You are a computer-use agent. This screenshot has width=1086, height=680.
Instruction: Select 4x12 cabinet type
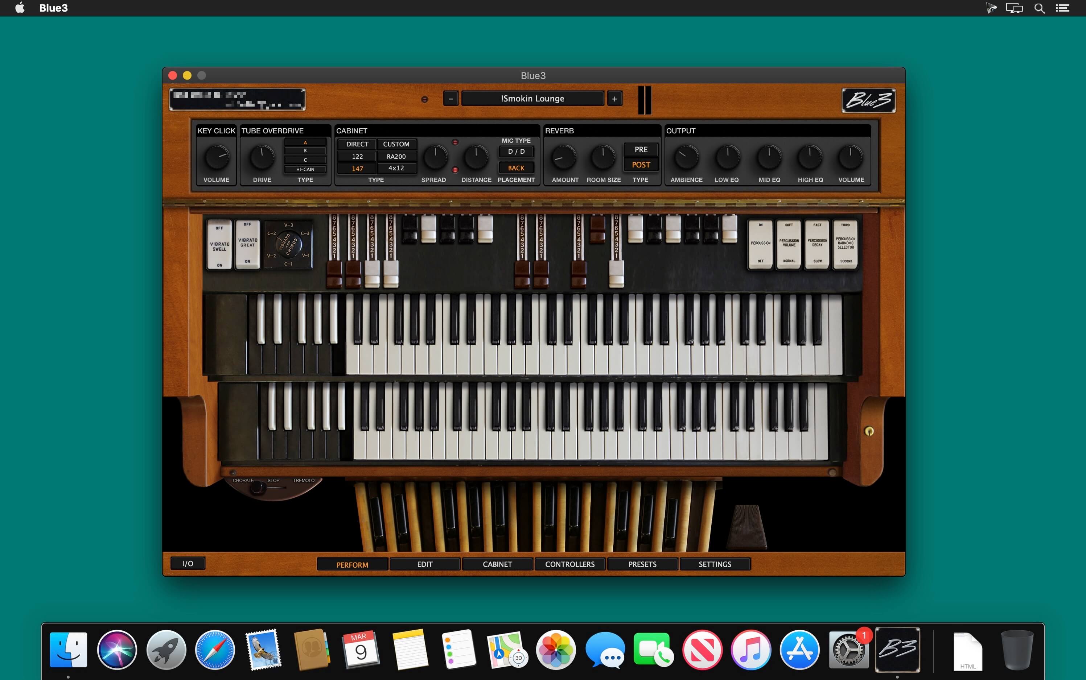tap(396, 168)
